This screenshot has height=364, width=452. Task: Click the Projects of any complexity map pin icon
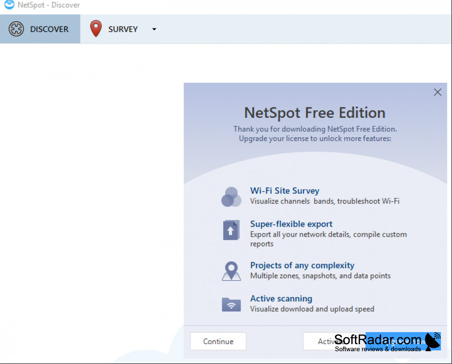231,271
